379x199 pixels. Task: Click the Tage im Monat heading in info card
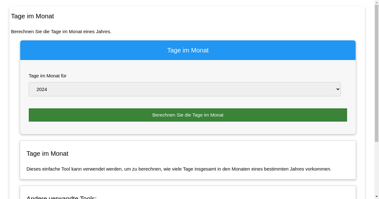pyautogui.click(x=47, y=154)
